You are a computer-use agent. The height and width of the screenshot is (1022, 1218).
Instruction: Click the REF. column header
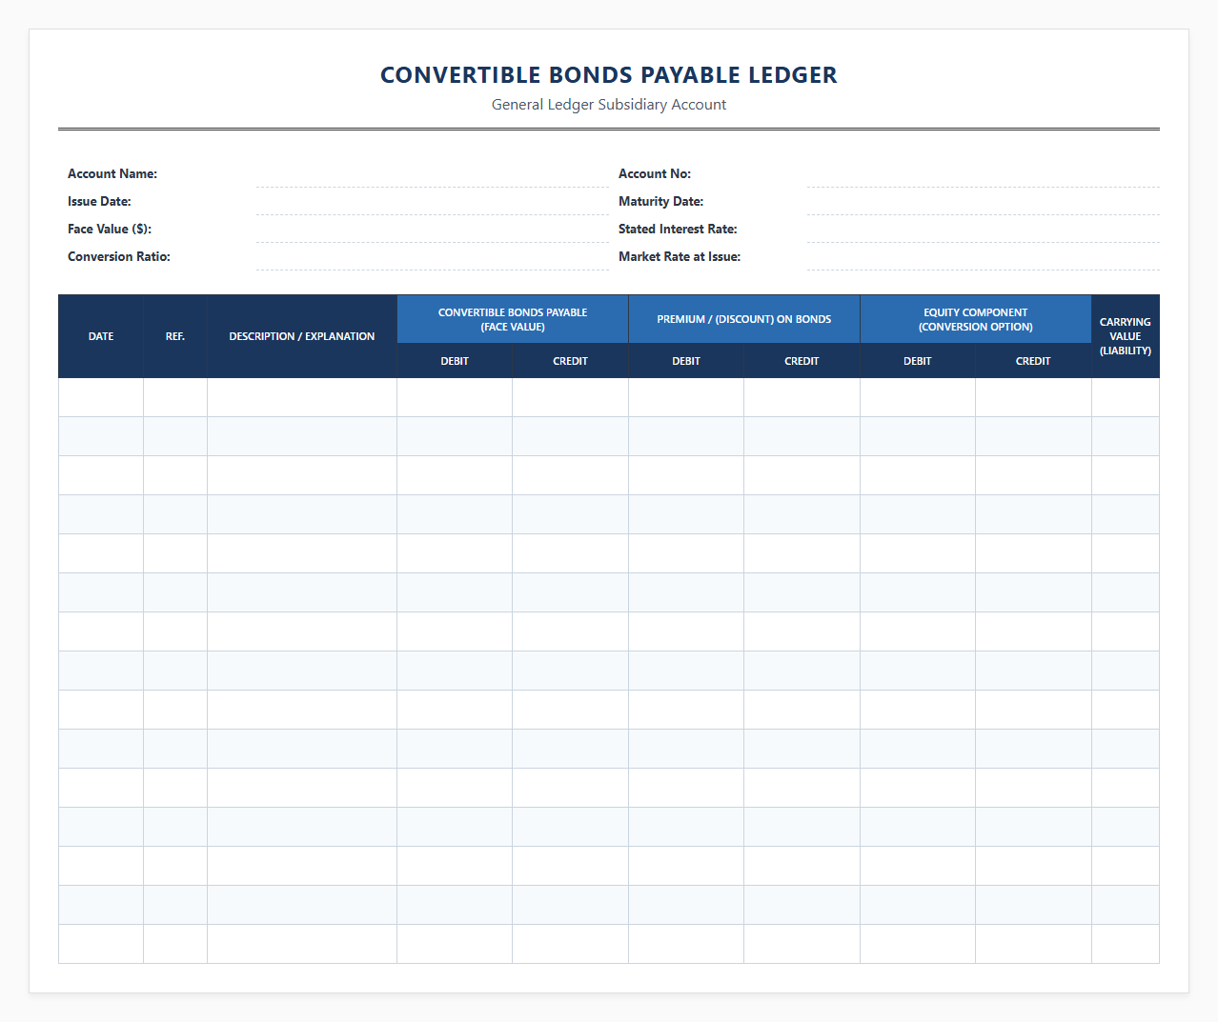[175, 336]
